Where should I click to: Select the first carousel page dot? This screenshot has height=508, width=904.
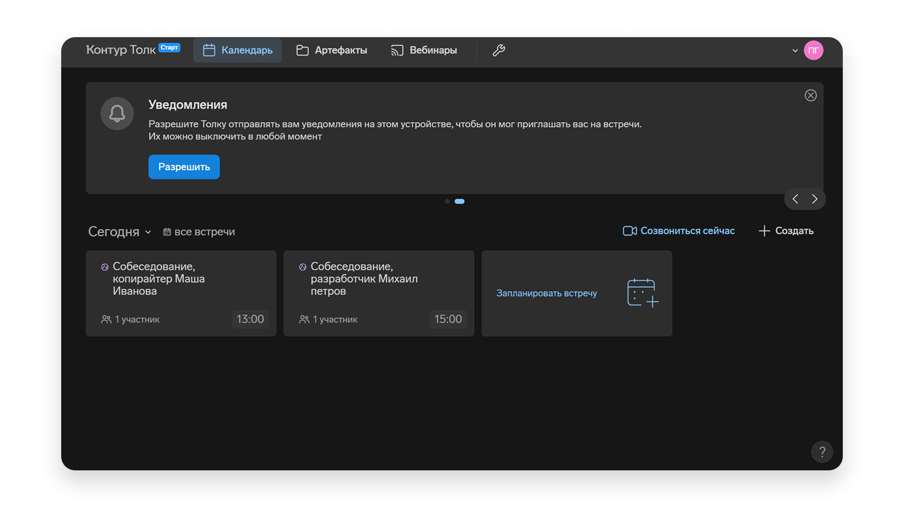(x=447, y=201)
